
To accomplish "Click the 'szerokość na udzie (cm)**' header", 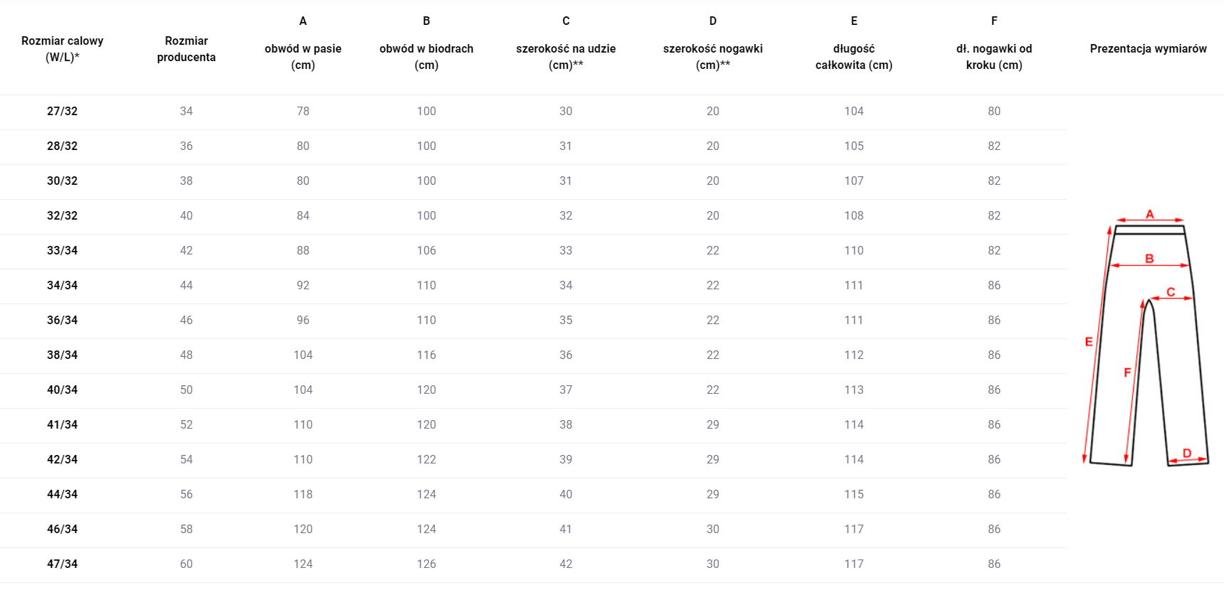I will coord(566,57).
